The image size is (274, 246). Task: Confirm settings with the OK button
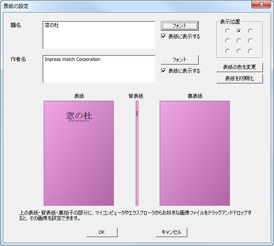[102, 232]
